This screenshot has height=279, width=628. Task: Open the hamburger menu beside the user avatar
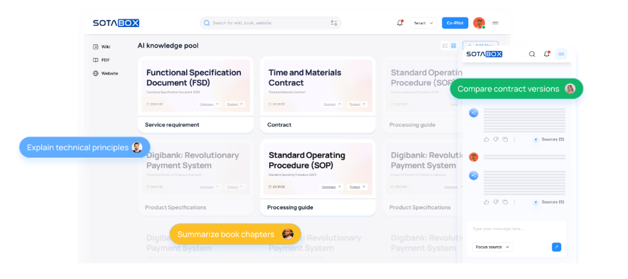(x=495, y=23)
